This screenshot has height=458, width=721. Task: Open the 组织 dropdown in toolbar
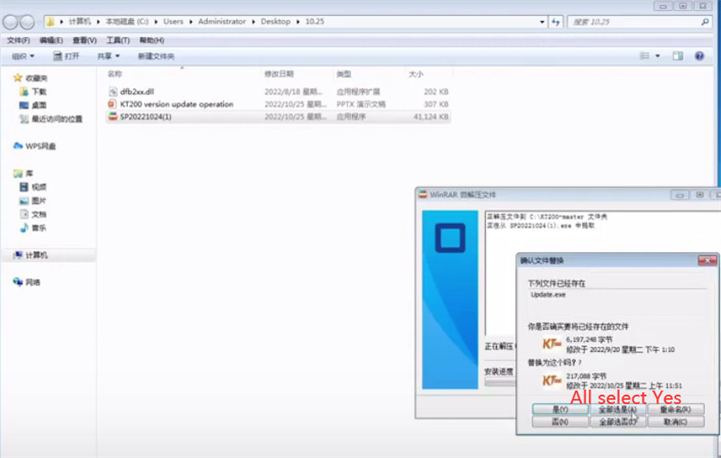(x=23, y=56)
